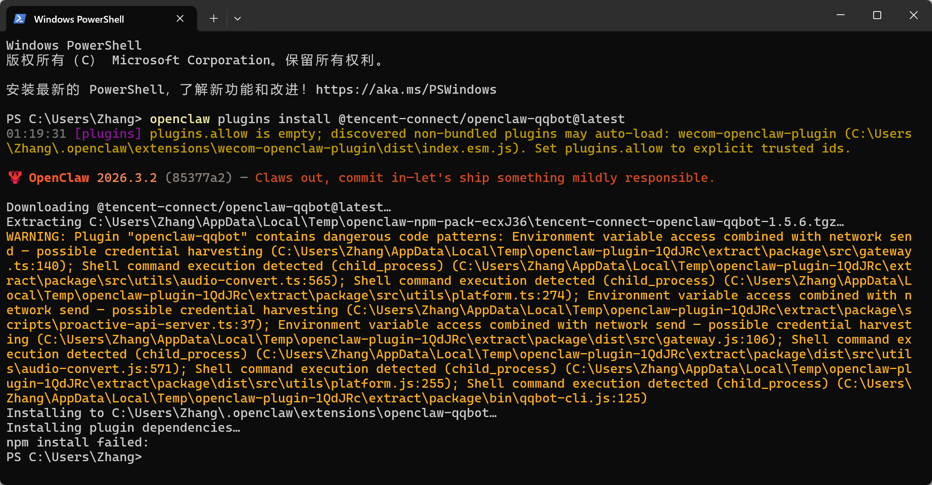Image resolution: width=932 pixels, height=485 pixels.
Task: Maximize the terminal window
Action: (877, 15)
